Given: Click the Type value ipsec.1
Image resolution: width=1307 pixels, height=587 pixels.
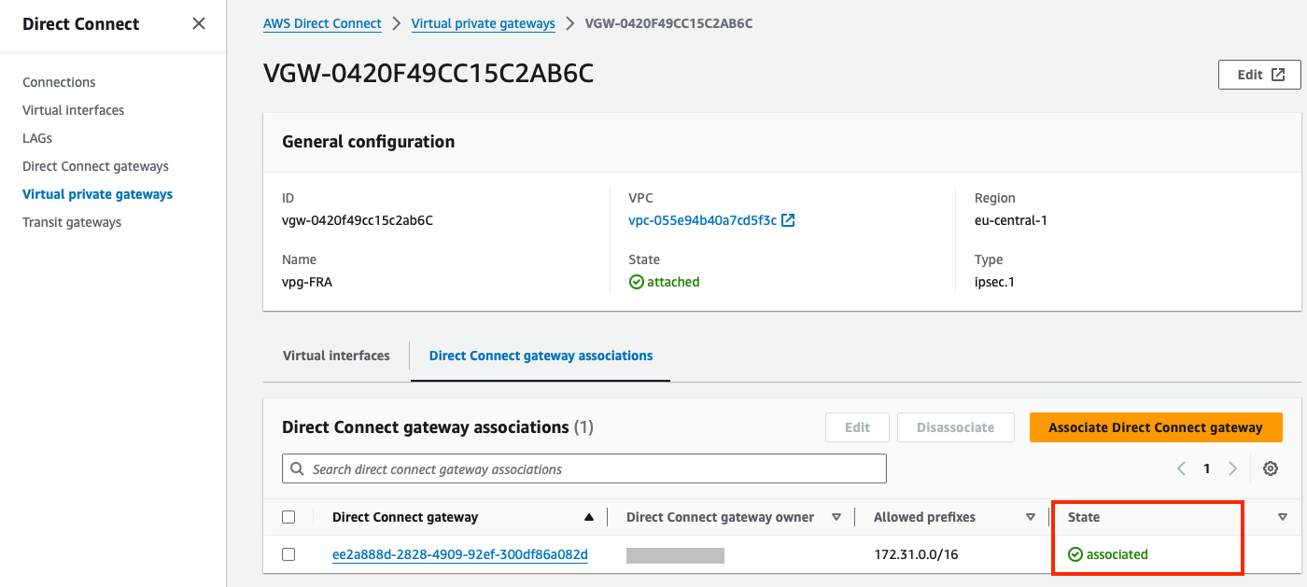Looking at the screenshot, I should 995,282.
